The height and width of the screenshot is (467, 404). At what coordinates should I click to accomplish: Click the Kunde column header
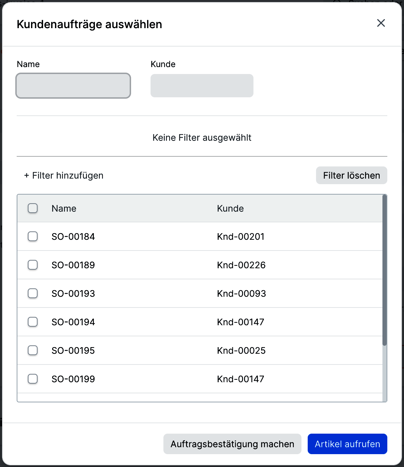point(230,208)
